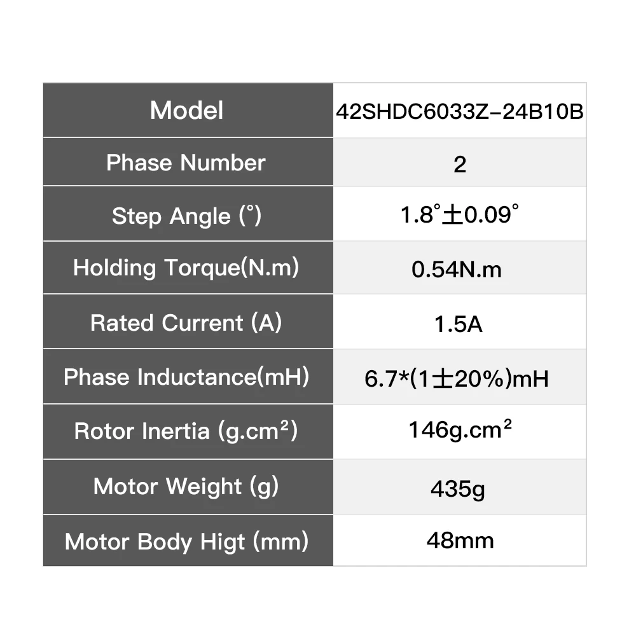Click the Phase Number label
The width and height of the screenshot is (636, 636).
[x=186, y=163]
